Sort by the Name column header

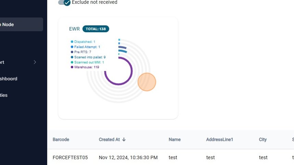tap(174, 140)
